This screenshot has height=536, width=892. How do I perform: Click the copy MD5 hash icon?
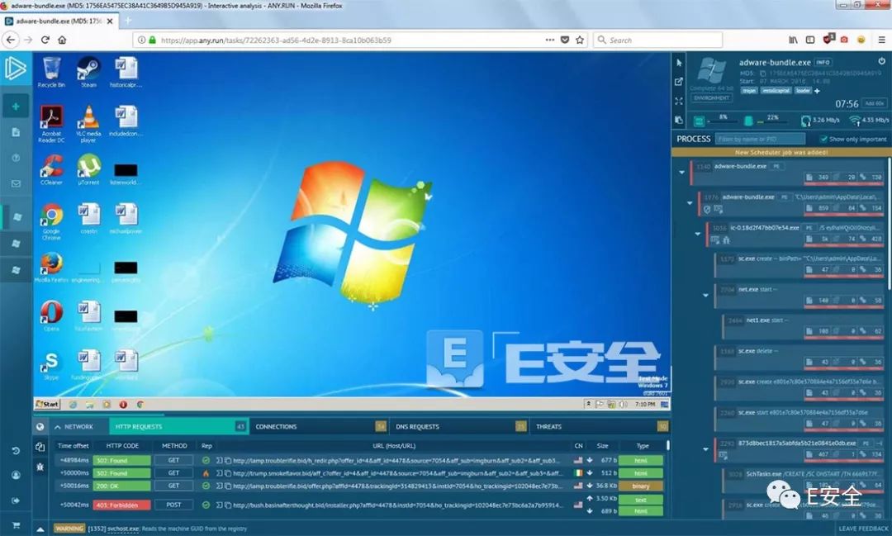tap(763, 74)
